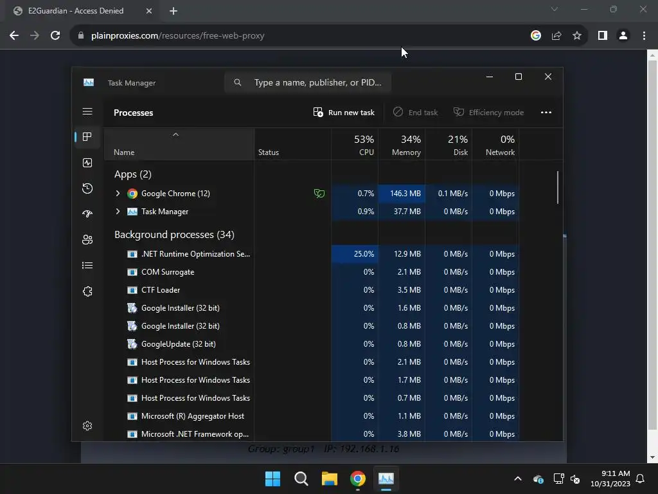Open File Explorer from taskbar
Image resolution: width=658 pixels, height=494 pixels.
coord(330,479)
